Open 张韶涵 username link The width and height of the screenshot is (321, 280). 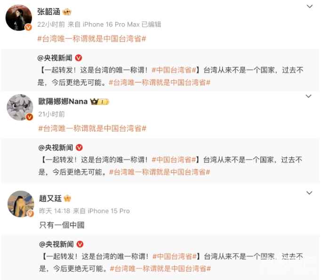pyautogui.click(x=49, y=12)
